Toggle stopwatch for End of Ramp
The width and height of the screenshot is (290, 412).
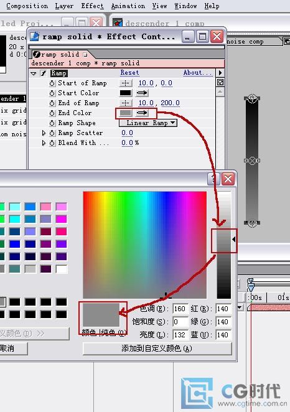[52, 103]
